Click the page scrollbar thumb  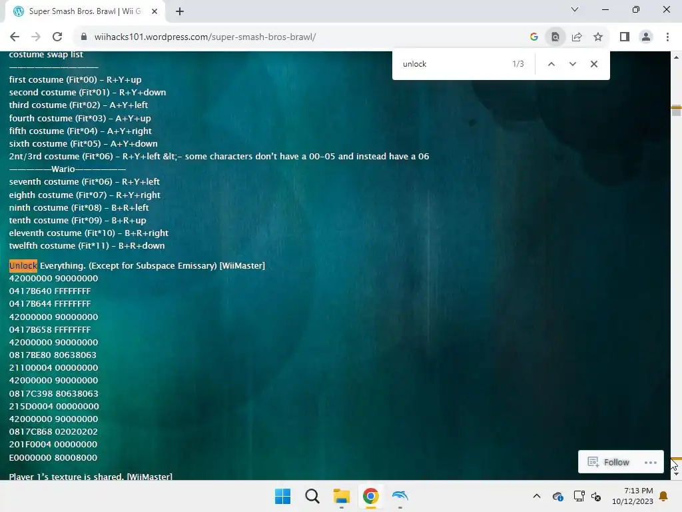pos(676,111)
